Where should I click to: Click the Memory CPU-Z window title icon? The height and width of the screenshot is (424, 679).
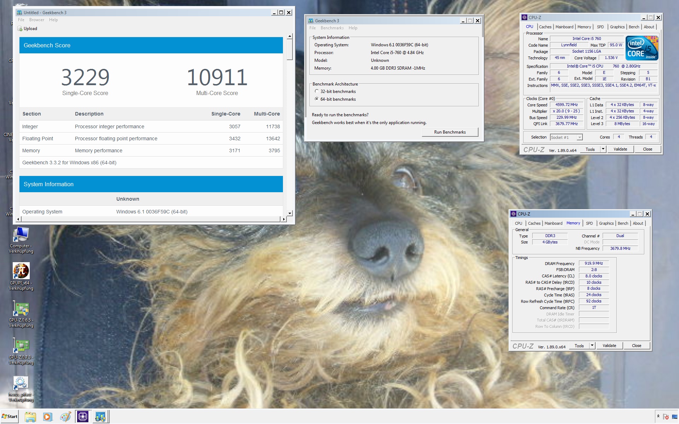(x=513, y=214)
